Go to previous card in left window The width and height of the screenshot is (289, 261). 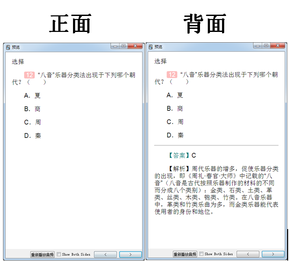(105, 255)
